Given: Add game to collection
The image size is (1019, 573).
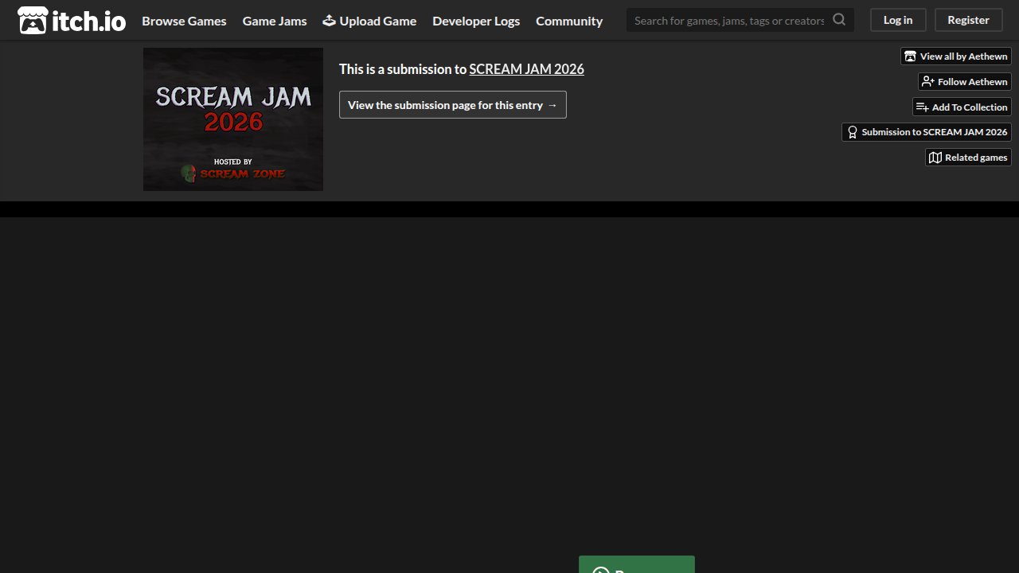Looking at the screenshot, I should pyautogui.click(x=962, y=107).
